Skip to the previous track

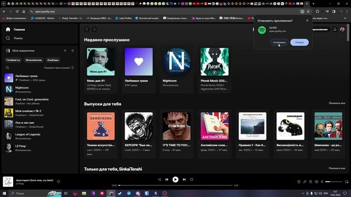(x=167, y=179)
